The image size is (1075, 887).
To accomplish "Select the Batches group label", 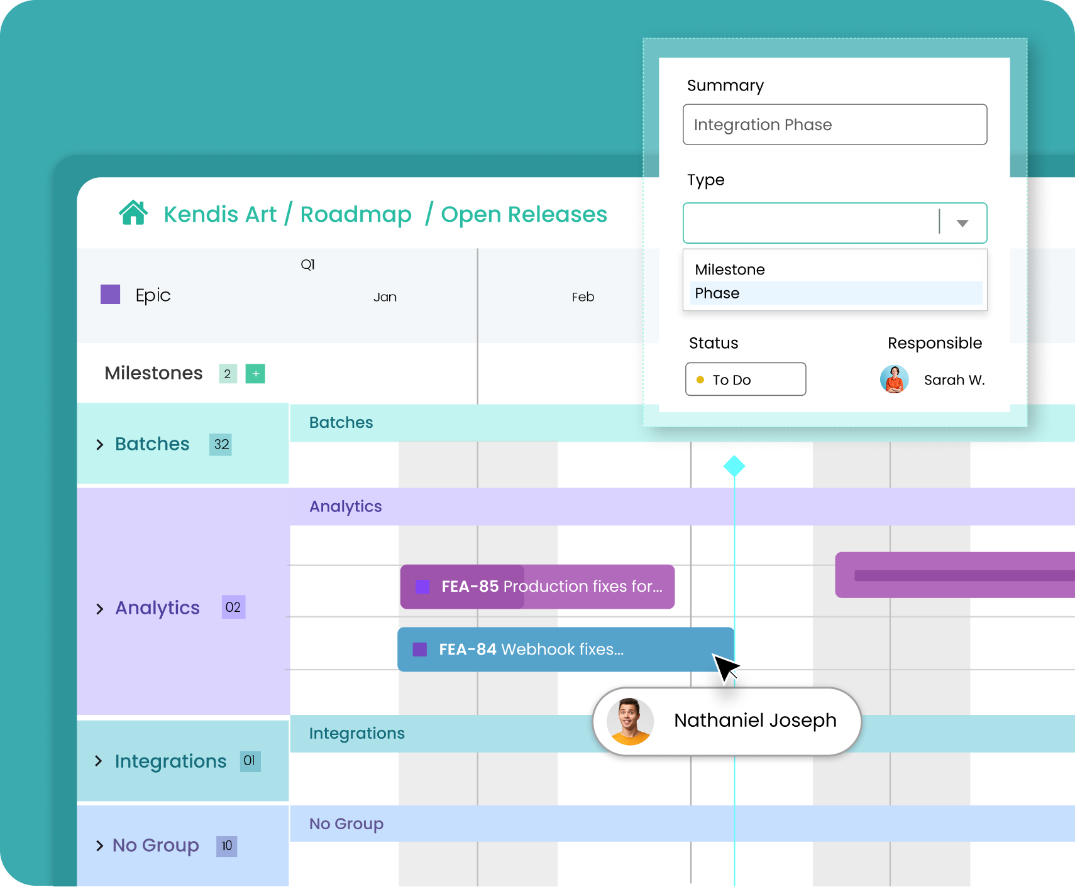I will point(152,444).
